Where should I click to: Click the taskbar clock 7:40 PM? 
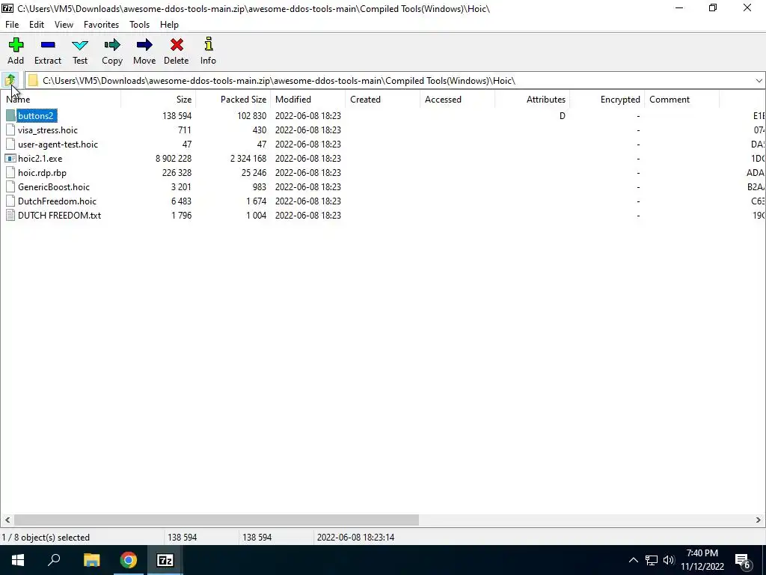[x=702, y=553]
